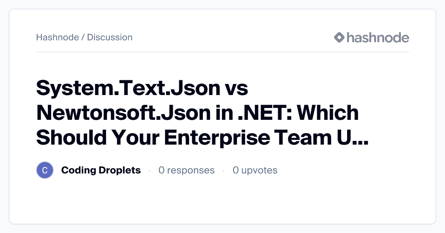View the 0 responses count
Image resolution: width=445 pixels, height=233 pixels.
click(186, 170)
